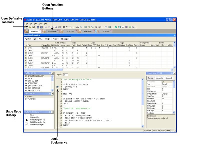This screenshot has width=200, height=150.
Task: Open the Edit menu
Action: coord(31,23)
